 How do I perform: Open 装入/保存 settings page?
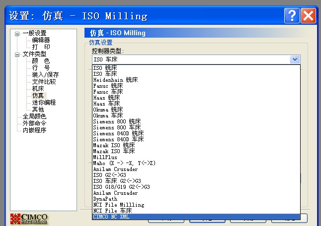point(45,74)
